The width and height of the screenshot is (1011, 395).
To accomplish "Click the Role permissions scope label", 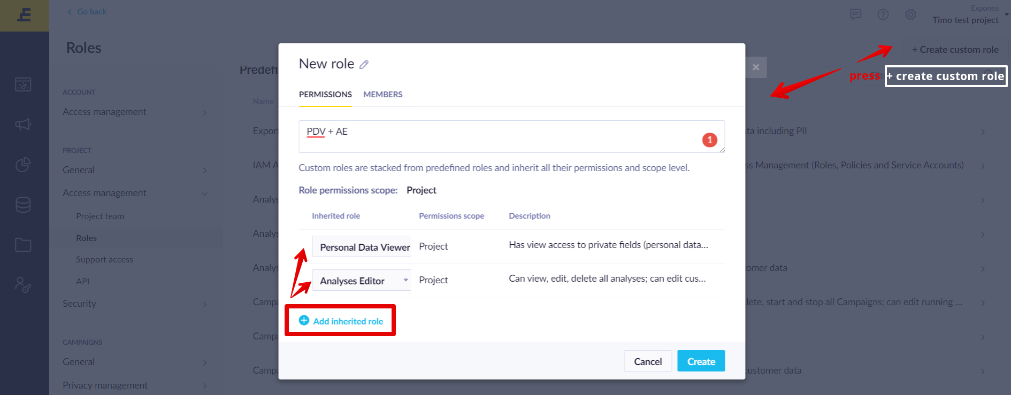I will (348, 190).
